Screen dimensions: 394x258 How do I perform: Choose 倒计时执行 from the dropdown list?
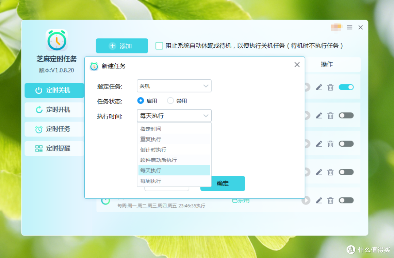(174, 150)
